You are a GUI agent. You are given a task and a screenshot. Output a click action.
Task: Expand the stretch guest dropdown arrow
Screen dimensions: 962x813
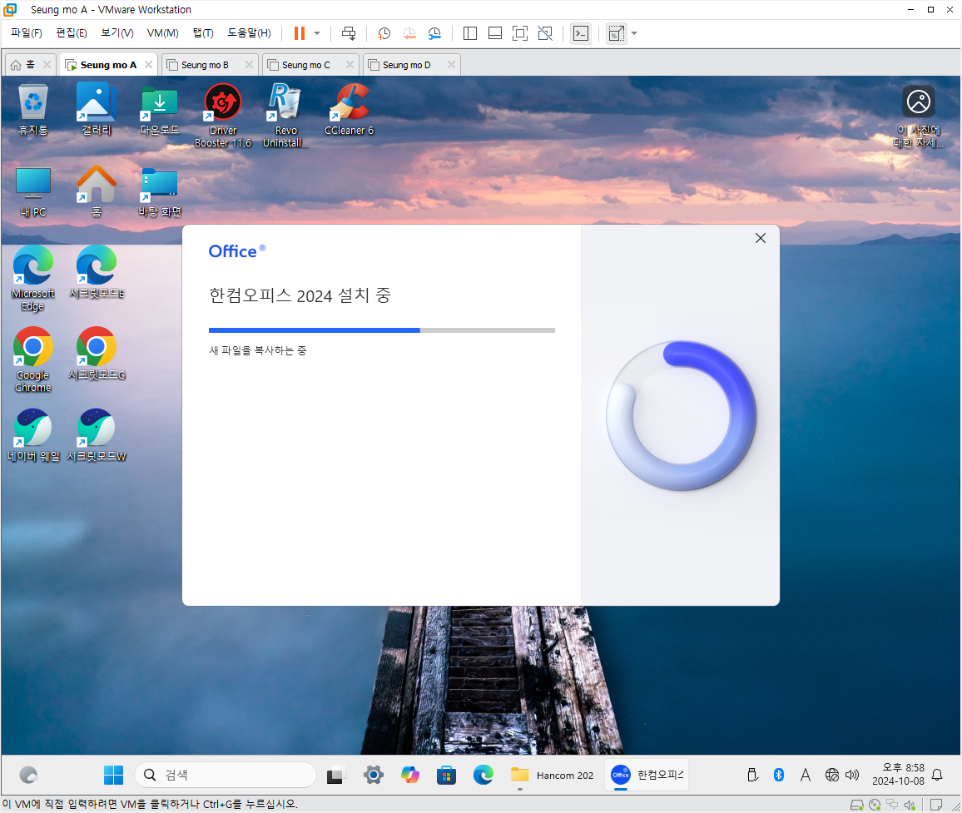[x=634, y=33]
